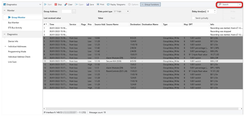Click the Flags column header
Image resolution: width=247 pixels, height=118 pixels.
(83, 24)
